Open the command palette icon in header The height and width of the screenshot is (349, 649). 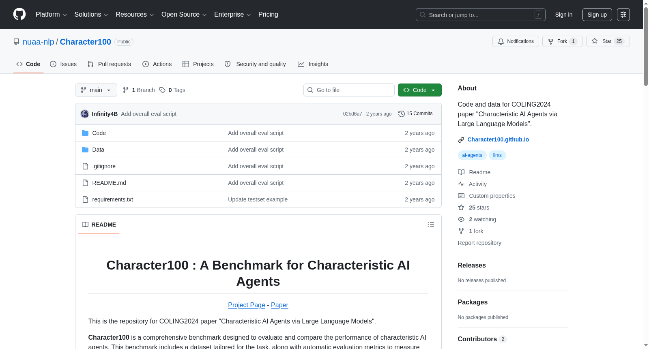[623, 15]
